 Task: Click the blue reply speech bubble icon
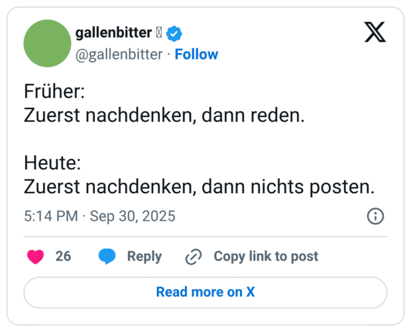point(107,257)
